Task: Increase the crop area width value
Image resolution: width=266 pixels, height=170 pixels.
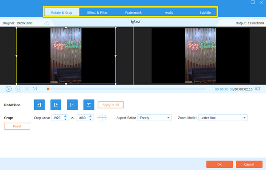Action: (66, 116)
